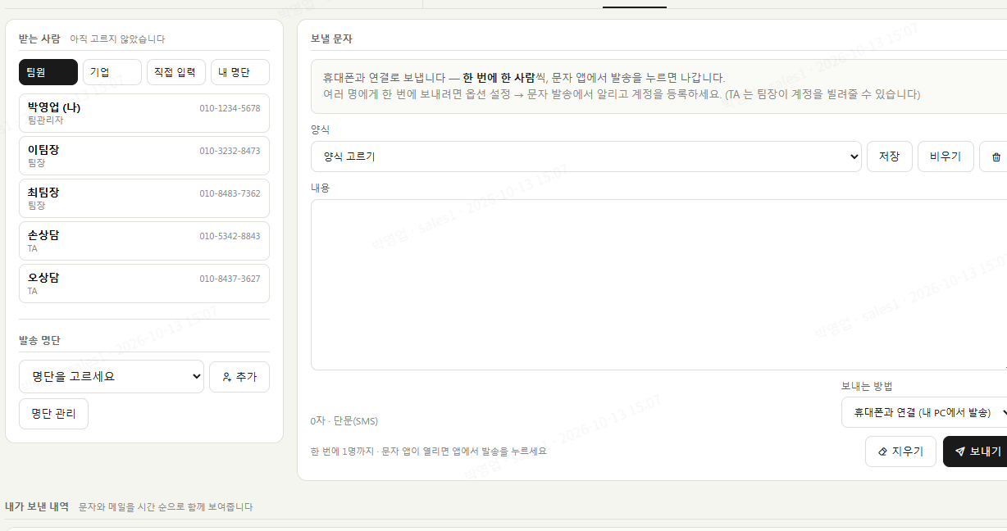Click the 지우기 eraser button

click(x=900, y=452)
